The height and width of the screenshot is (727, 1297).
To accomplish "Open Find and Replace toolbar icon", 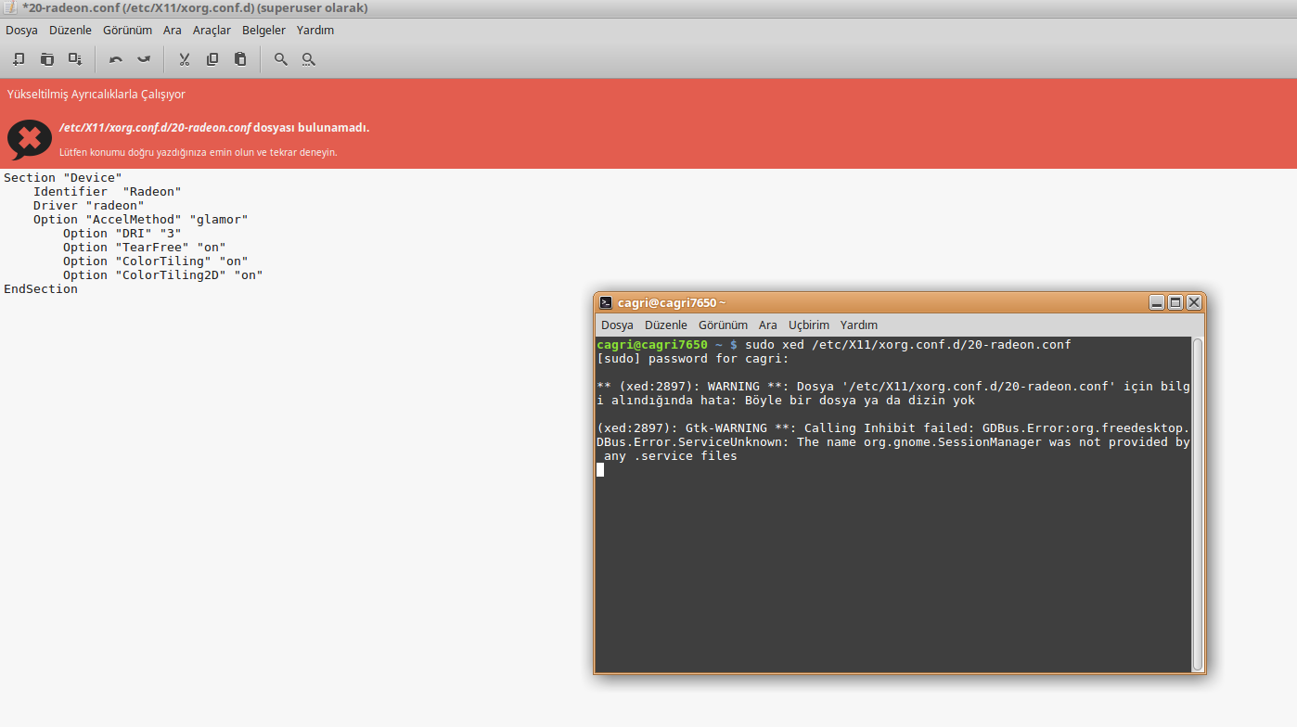I will pos(309,59).
